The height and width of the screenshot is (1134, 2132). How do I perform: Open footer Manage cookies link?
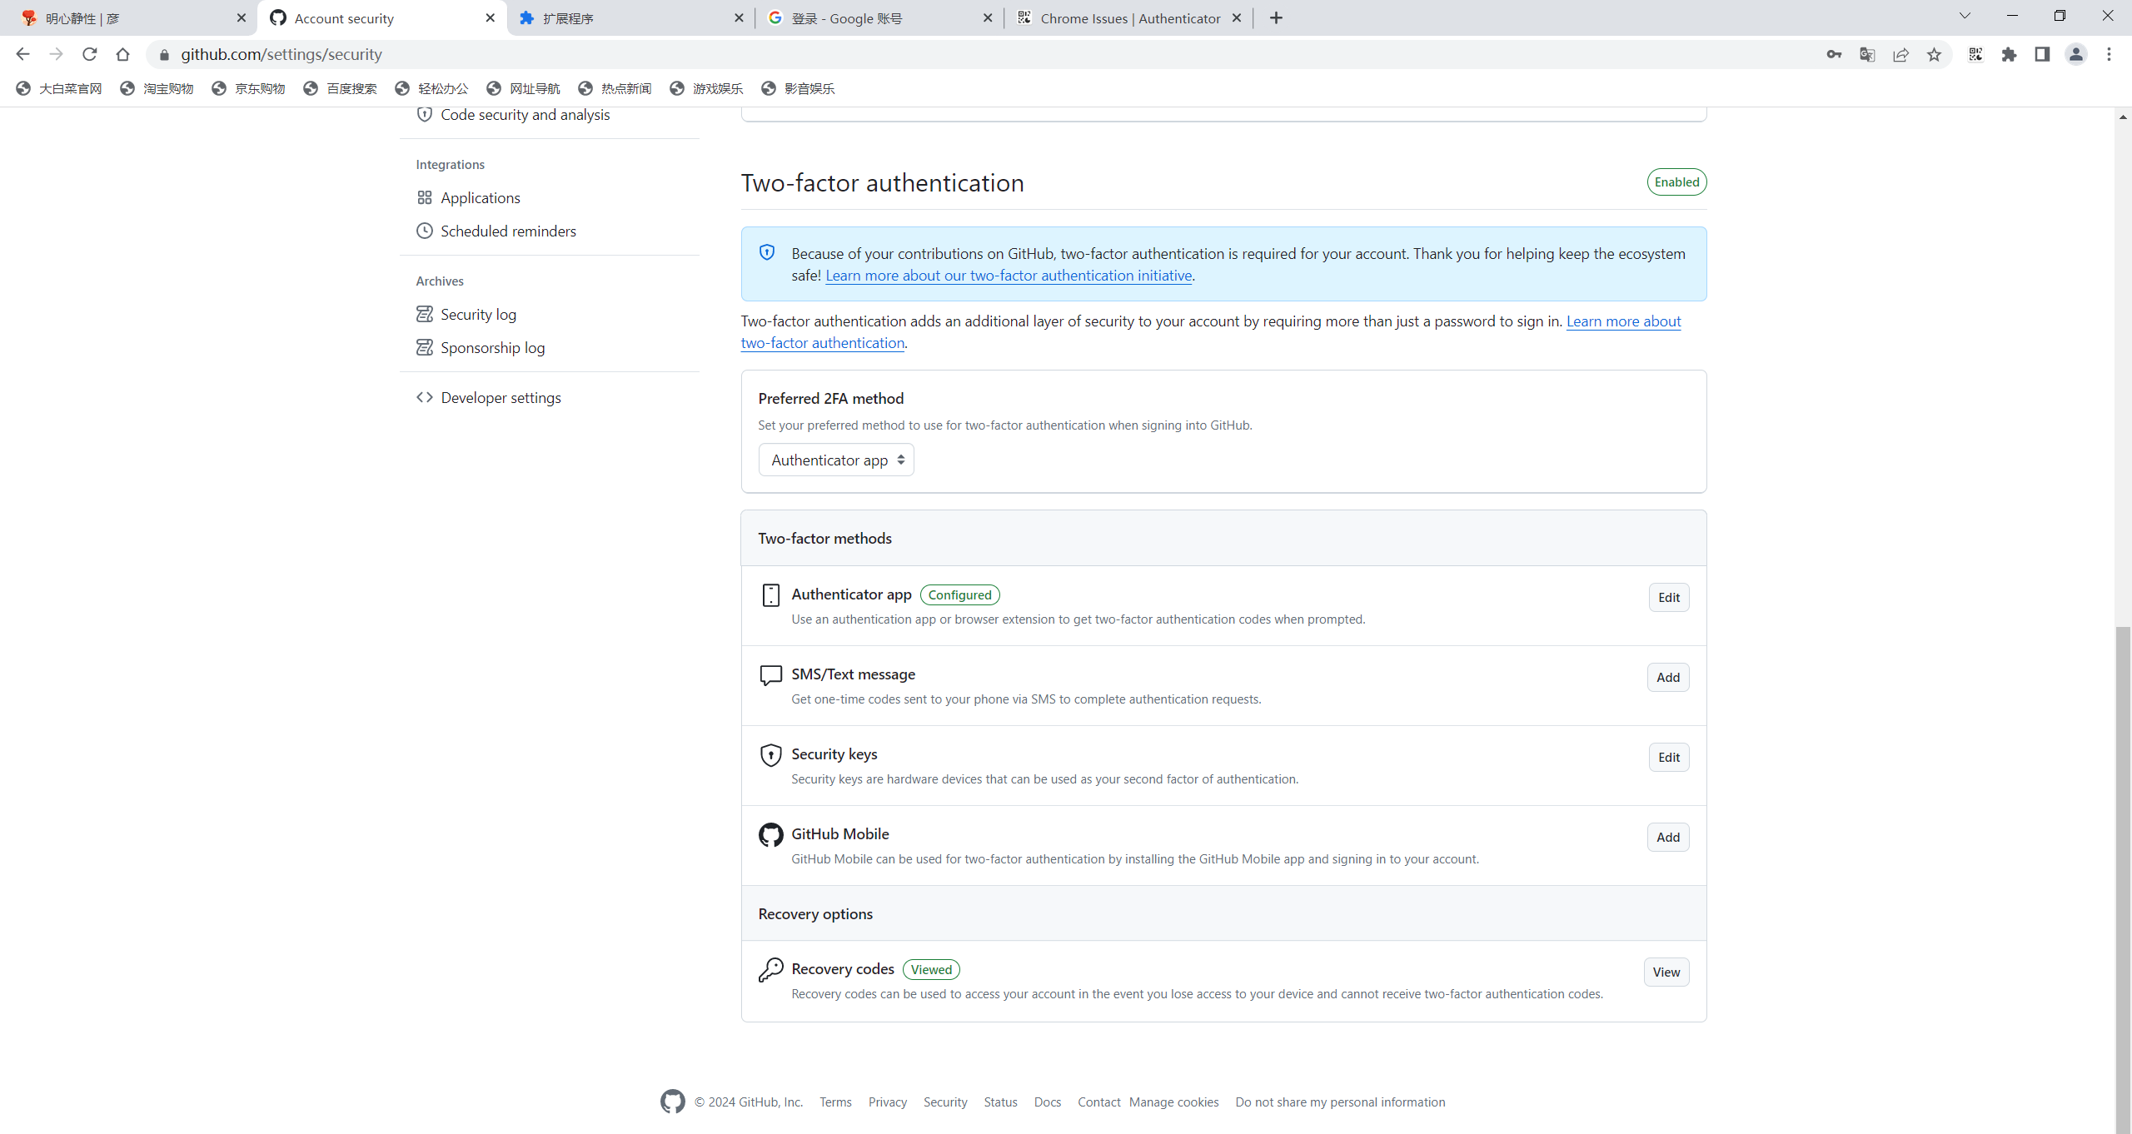point(1173,1102)
